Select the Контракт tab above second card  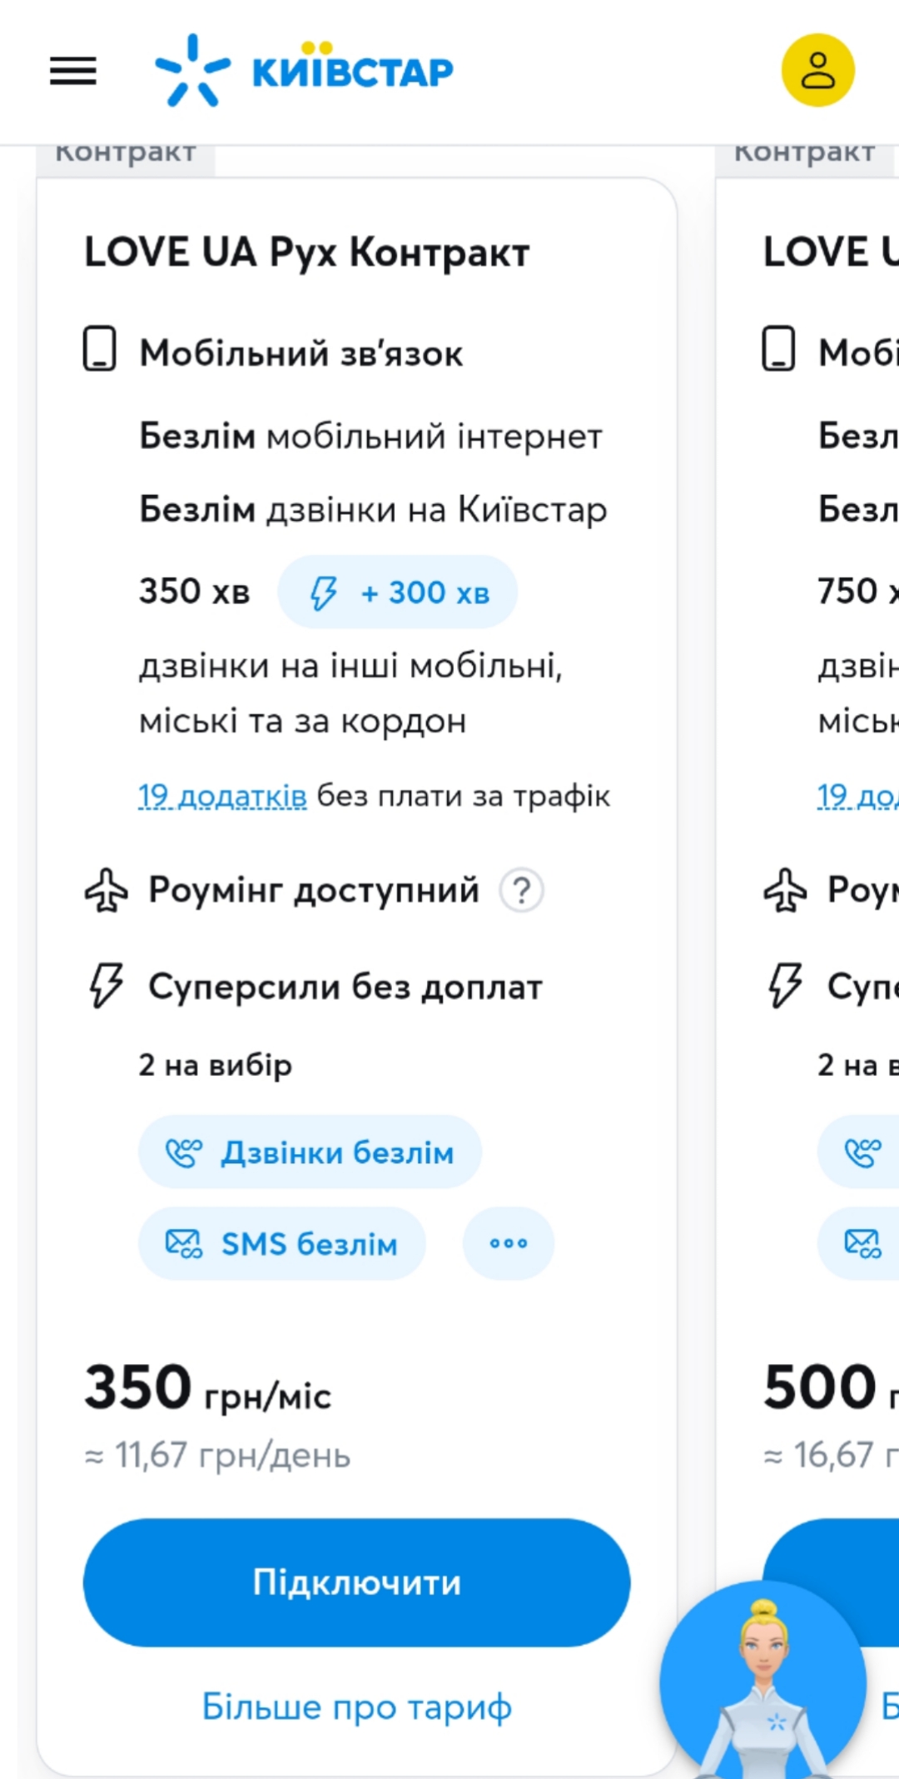(x=804, y=156)
